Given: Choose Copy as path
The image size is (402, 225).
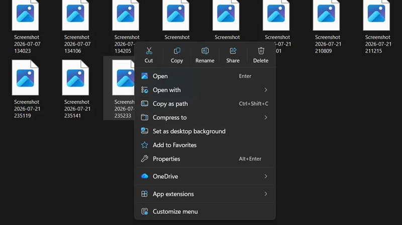Looking at the screenshot, I should tap(205, 104).
